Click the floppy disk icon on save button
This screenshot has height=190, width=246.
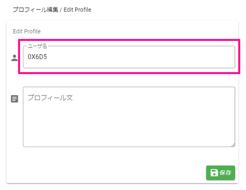pyautogui.click(x=214, y=173)
